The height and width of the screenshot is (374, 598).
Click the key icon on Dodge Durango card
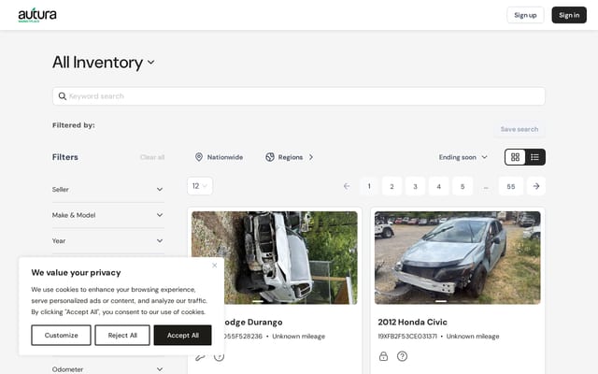[200, 357]
